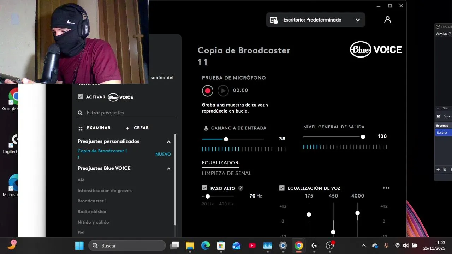
Task: Disable the Paso Alto checkbox
Action: click(204, 188)
